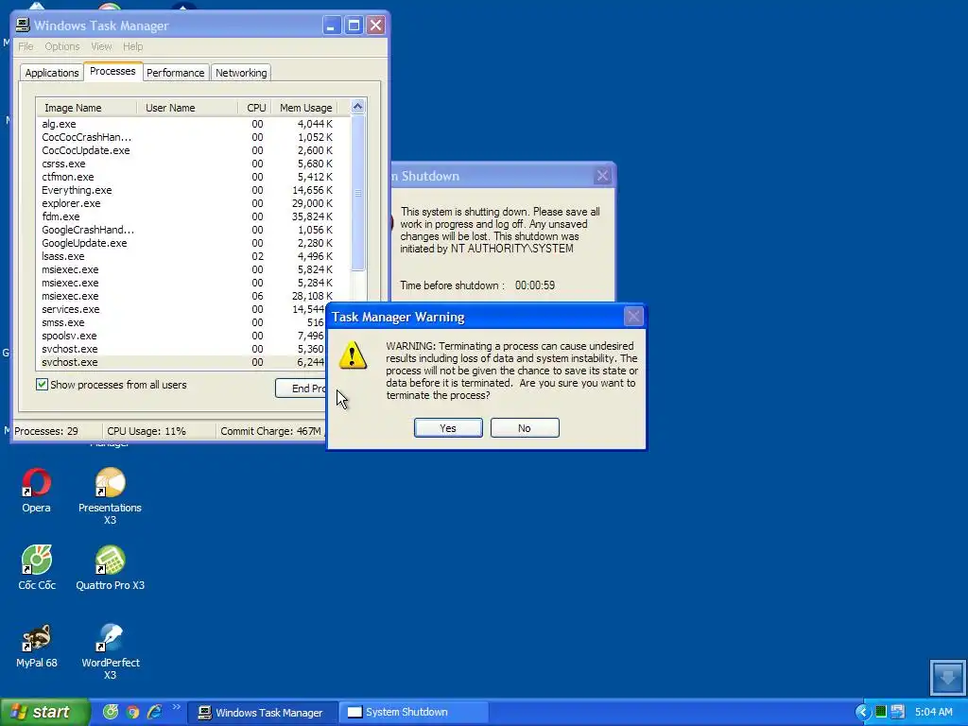The width and height of the screenshot is (968, 726).
Task: Click the process list scroll up arrow
Action: 358,107
